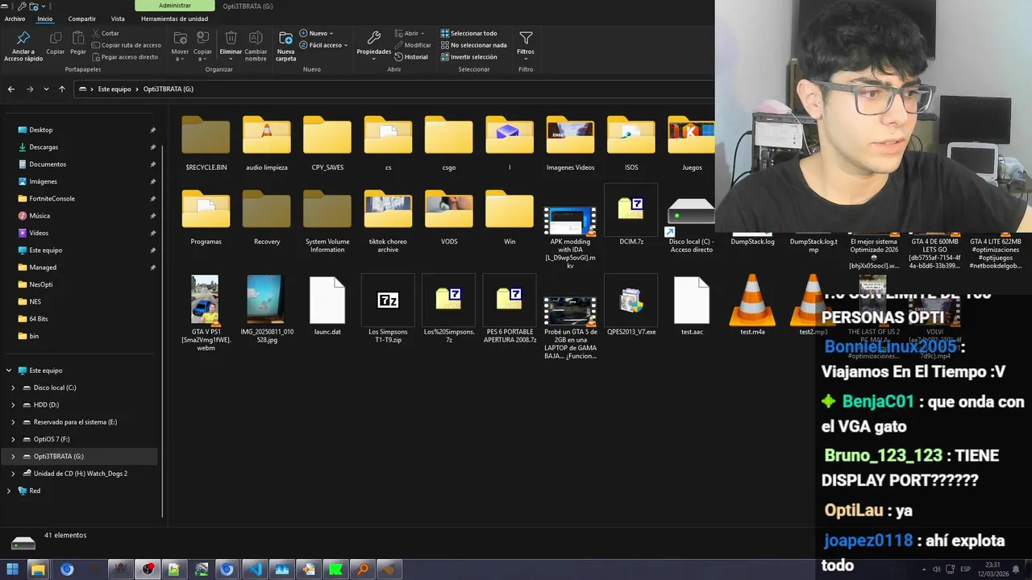Click Invertir selección
Screen dimensions: 1032x580
tap(468, 57)
